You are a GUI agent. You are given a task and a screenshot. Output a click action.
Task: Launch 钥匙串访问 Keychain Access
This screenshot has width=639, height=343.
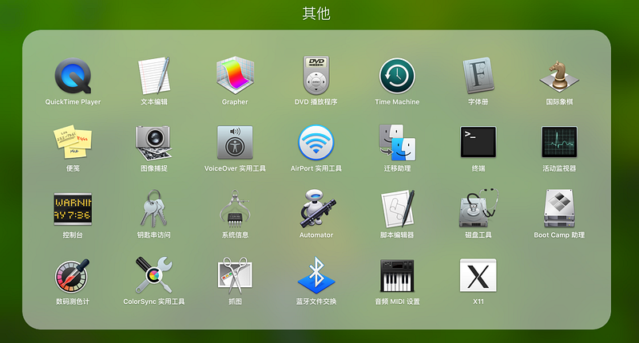(x=154, y=209)
